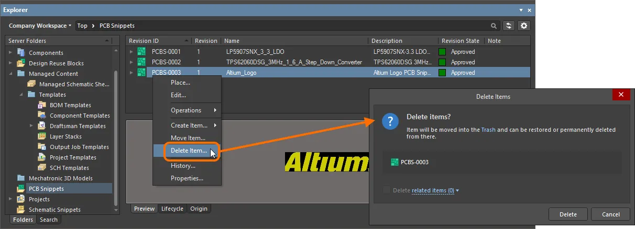
Task: Expand the PCBS-0002 revision row
Action: pos(131,62)
